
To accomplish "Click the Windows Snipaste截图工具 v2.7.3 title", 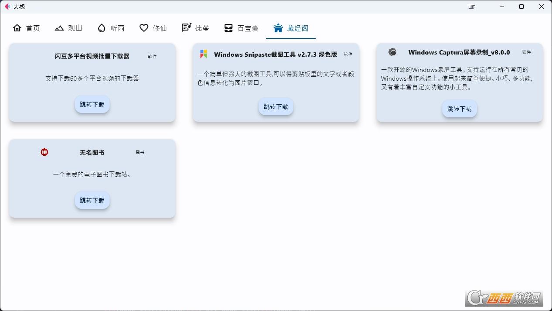I will [x=276, y=55].
